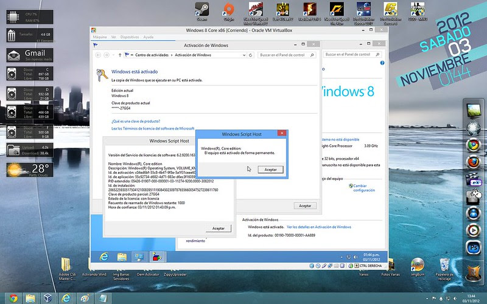
Task: Select Windows Script Host guest taskbar icon
Action: pyautogui.click(x=157, y=257)
